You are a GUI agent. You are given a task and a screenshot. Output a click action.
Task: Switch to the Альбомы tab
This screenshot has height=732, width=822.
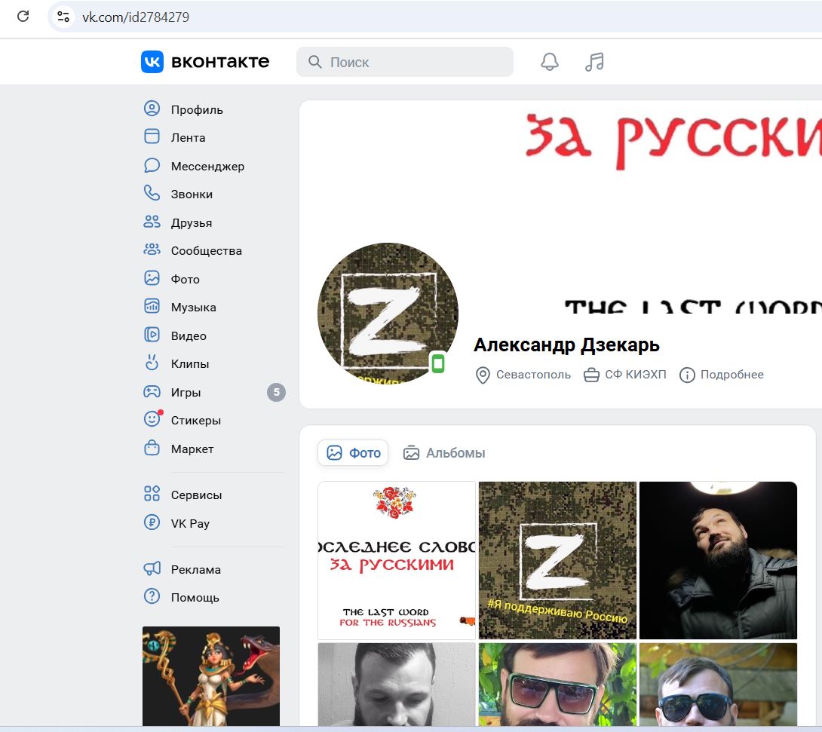(444, 453)
